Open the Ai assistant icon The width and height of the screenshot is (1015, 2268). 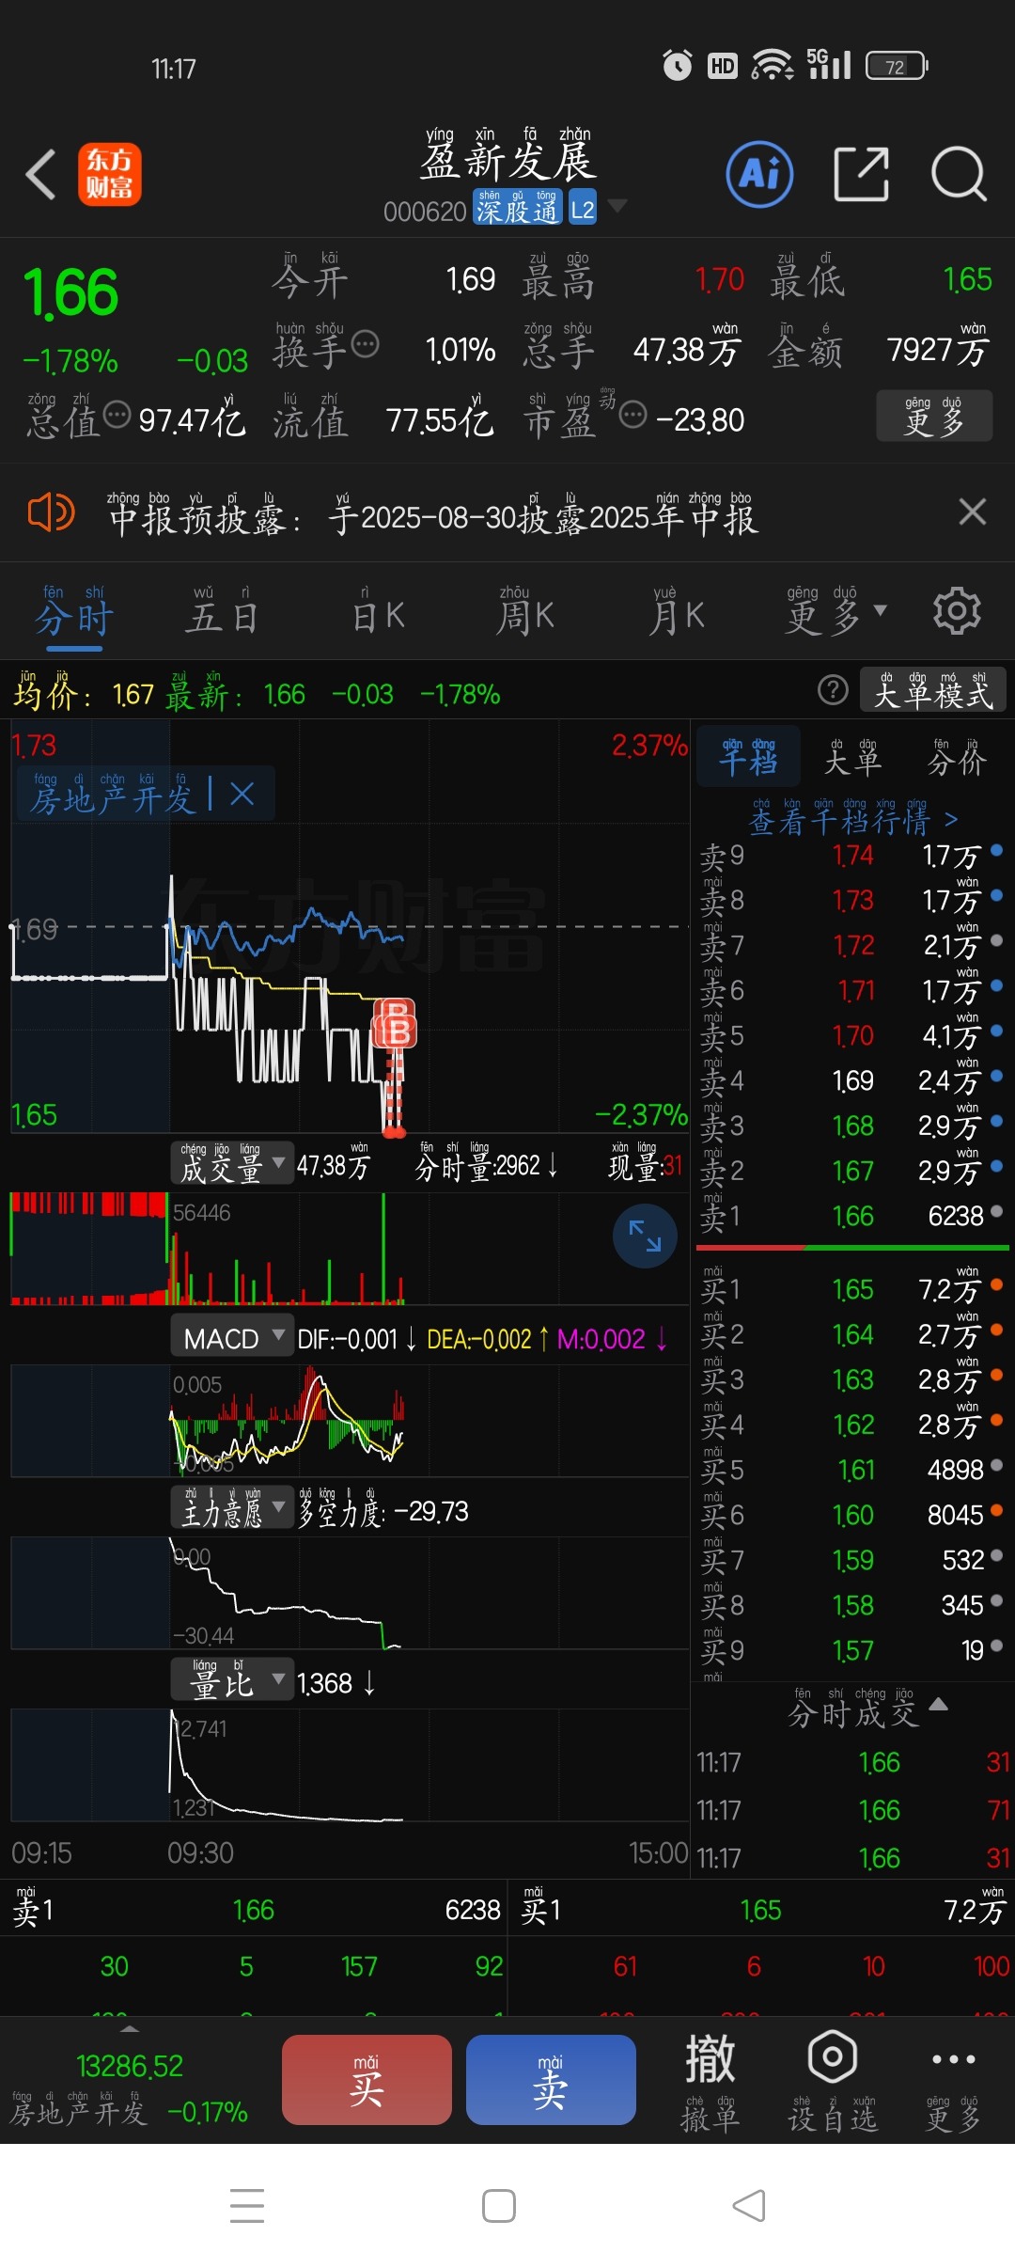pos(759,174)
